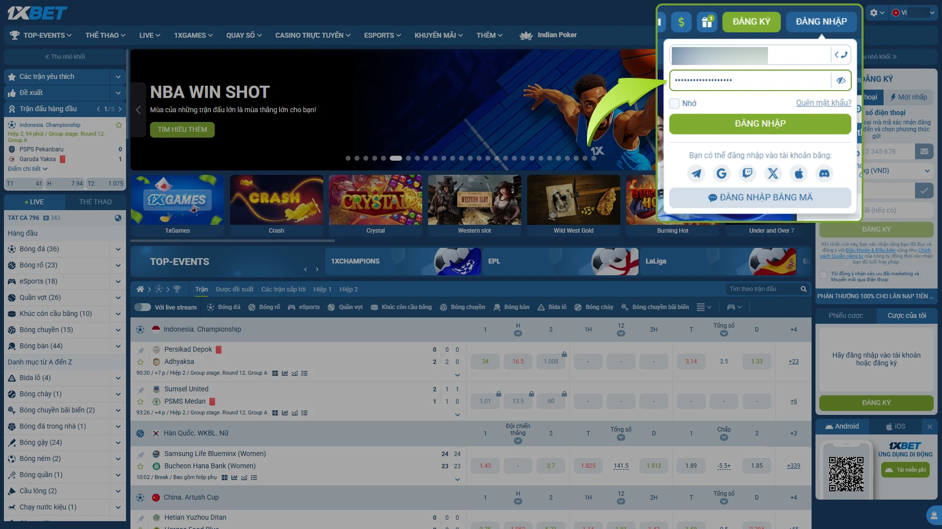Click Thu nhỏ khối collapse link
The height and width of the screenshot is (529, 942).
tap(65, 57)
